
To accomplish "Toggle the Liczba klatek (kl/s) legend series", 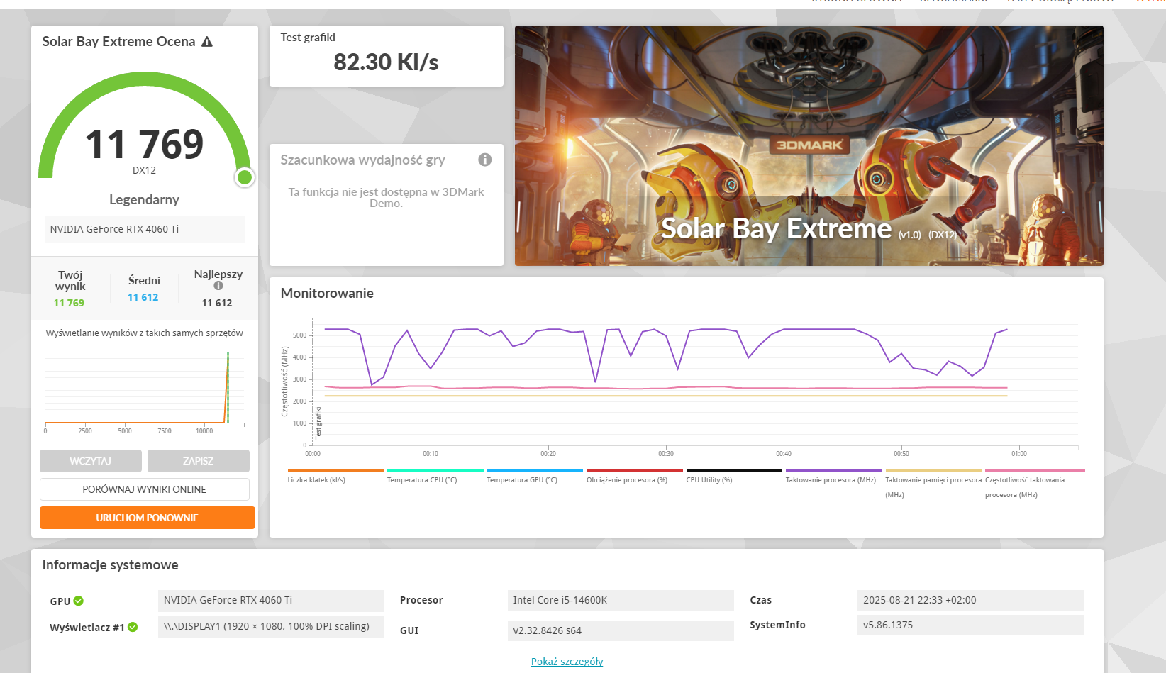I will click(x=316, y=479).
